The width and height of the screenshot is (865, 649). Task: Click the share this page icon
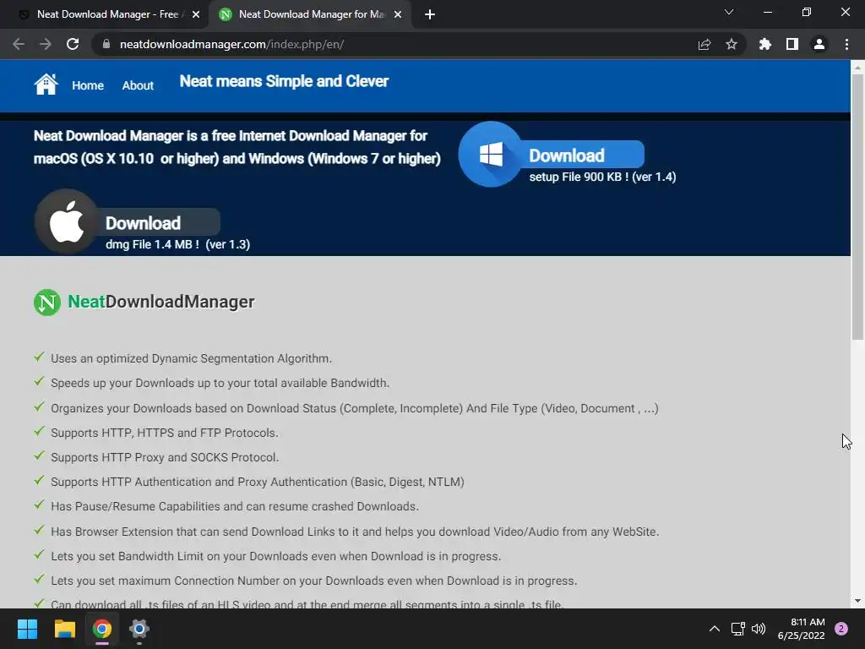click(704, 44)
